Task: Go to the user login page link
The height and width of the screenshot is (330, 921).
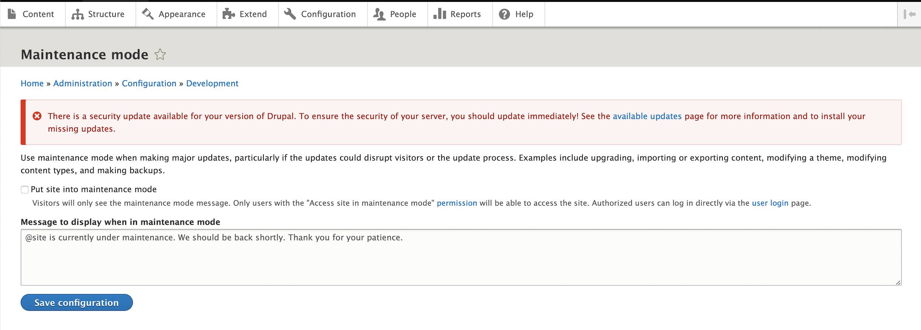Action: 770,203
